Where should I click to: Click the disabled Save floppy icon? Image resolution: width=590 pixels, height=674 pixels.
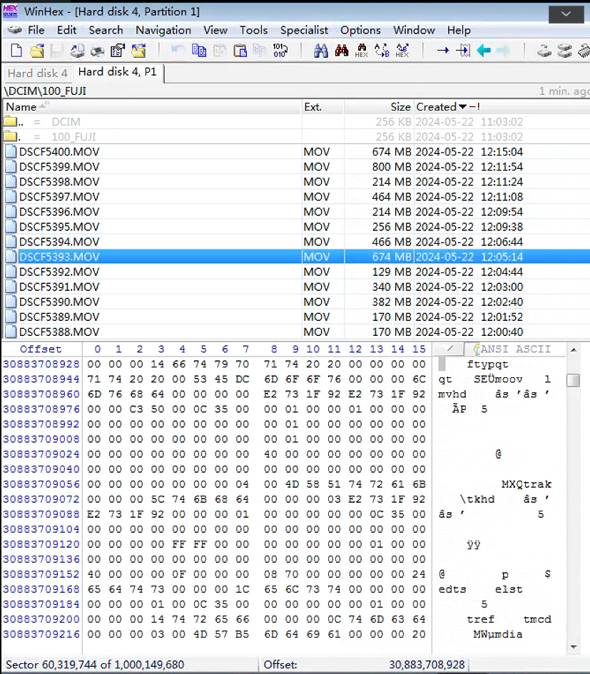(57, 51)
